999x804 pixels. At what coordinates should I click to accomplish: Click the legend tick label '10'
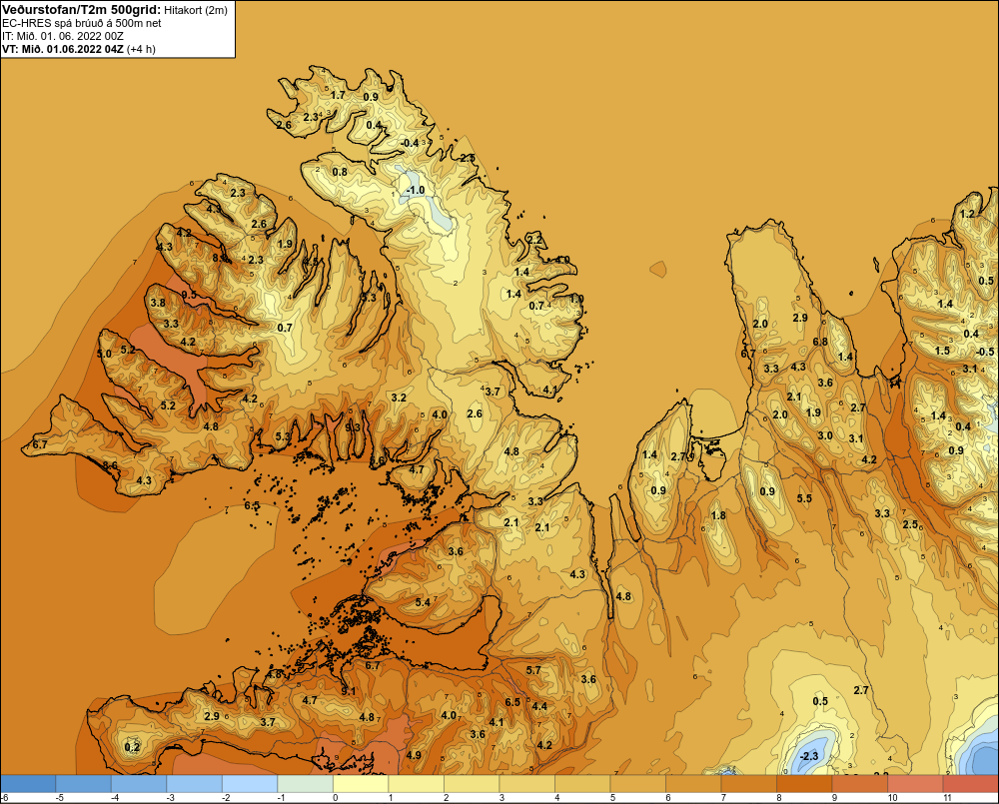point(892,798)
